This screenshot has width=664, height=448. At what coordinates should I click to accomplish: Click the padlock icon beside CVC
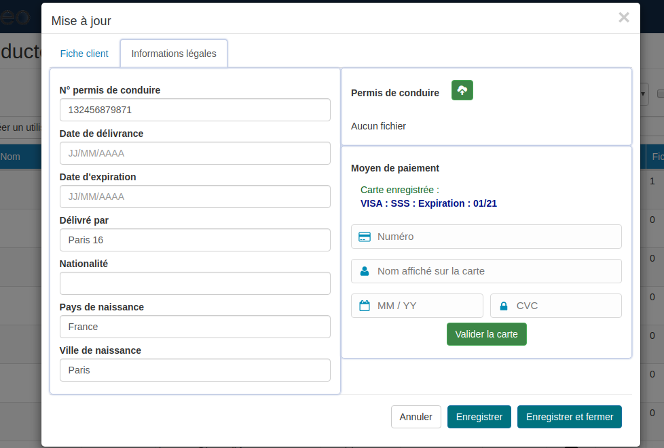tap(504, 306)
